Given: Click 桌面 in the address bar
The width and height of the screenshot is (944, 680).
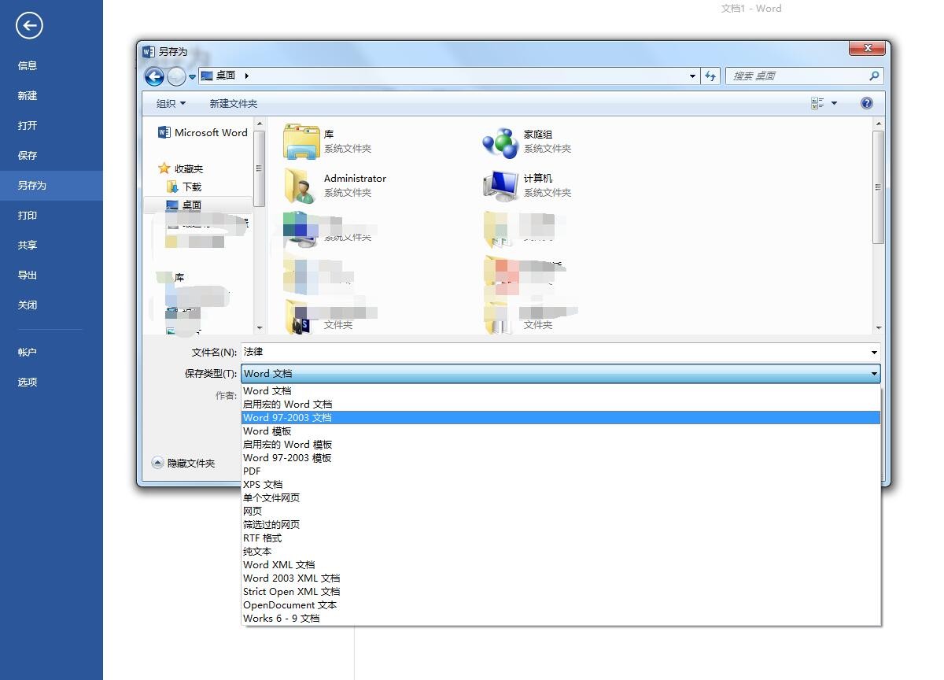Looking at the screenshot, I should pos(226,76).
